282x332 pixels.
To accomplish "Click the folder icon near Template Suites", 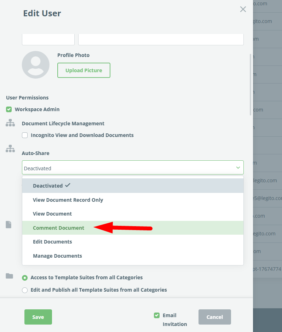I will [9, 276].
